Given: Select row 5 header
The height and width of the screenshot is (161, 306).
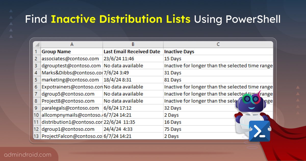Looking at the screenshot, I should 37,80.
